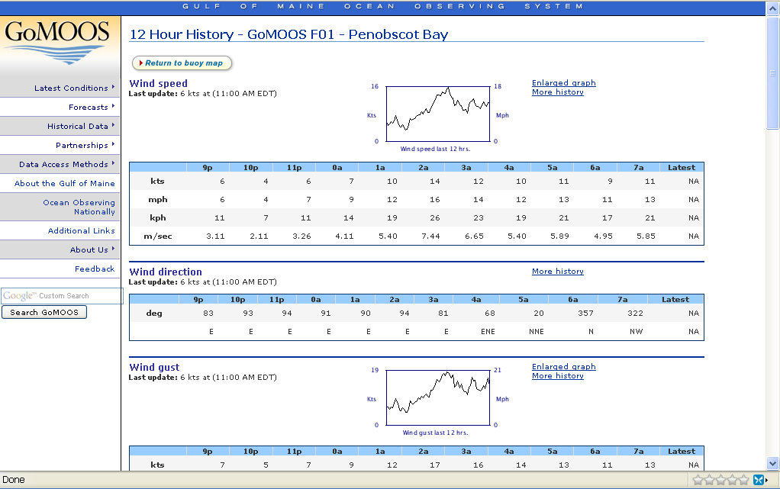Click the Done status bar text
780x489 pixels.
point(14,480)
